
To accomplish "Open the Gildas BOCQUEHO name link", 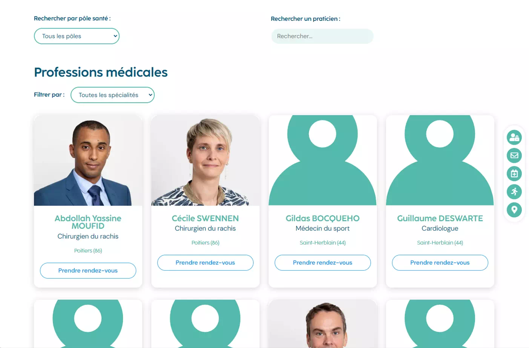I will click(322, 218).
